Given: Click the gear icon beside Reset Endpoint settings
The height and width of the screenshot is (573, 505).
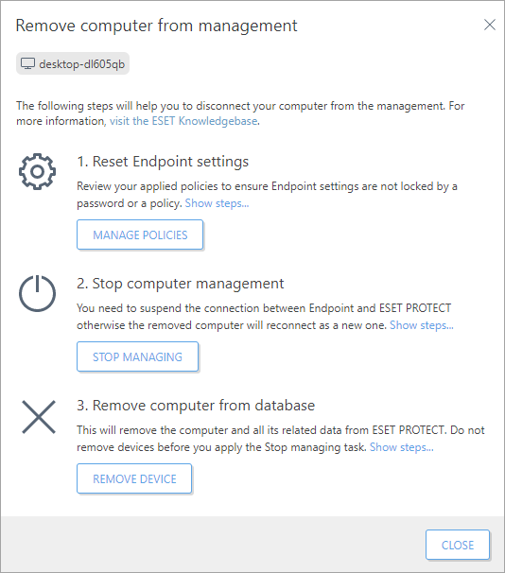Looking at the screenshot, I should (x=37, y=171).
